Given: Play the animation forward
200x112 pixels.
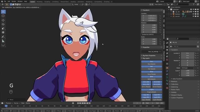Looking at the screenshot, I should coord(85,103).
